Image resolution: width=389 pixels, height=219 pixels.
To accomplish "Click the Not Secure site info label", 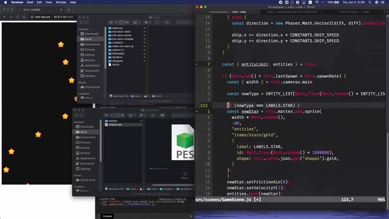I will tap(41, 17).
